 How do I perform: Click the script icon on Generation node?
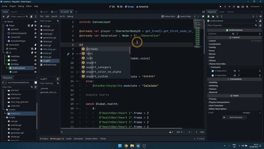(35, 45)
